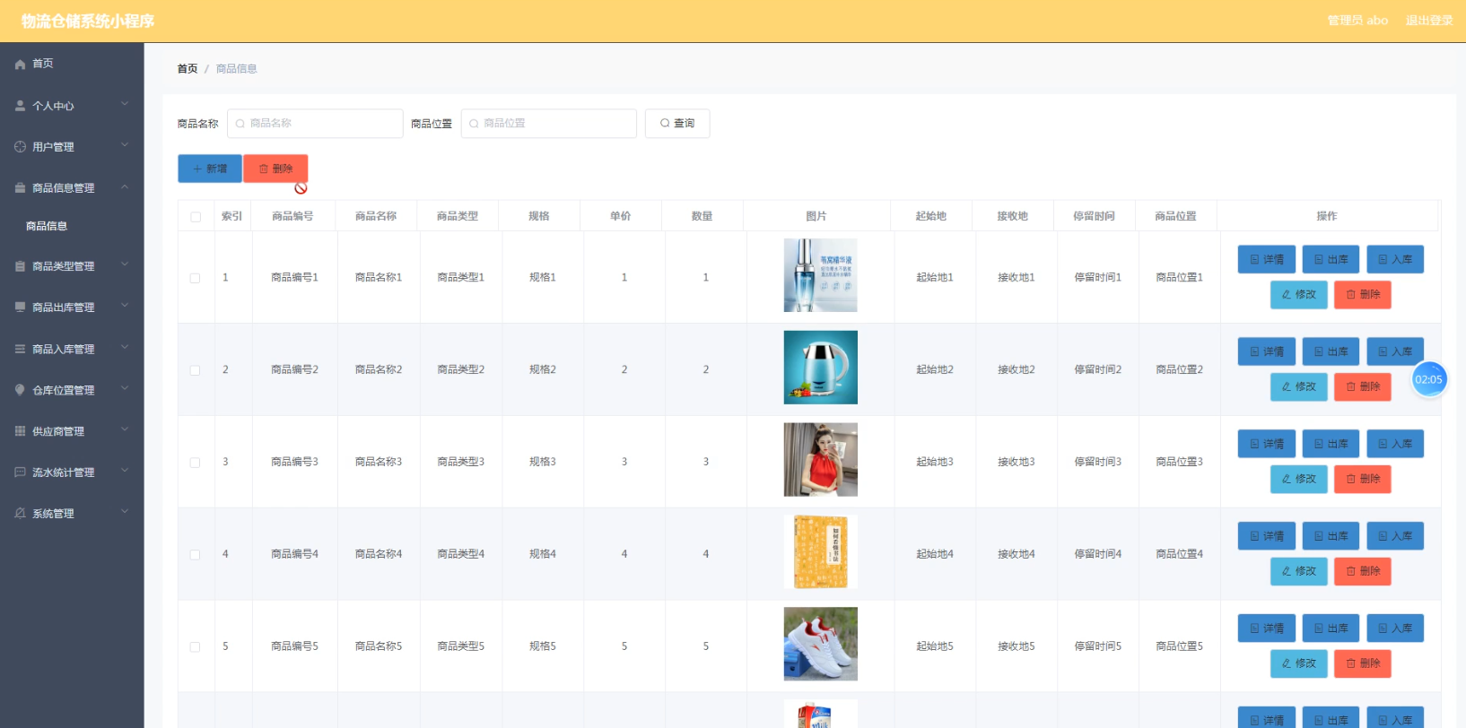The width and height of the screenshot is (1466, 728).
Task: Expand 流水统计管理 menu chevron
Action: pos(125,471)
